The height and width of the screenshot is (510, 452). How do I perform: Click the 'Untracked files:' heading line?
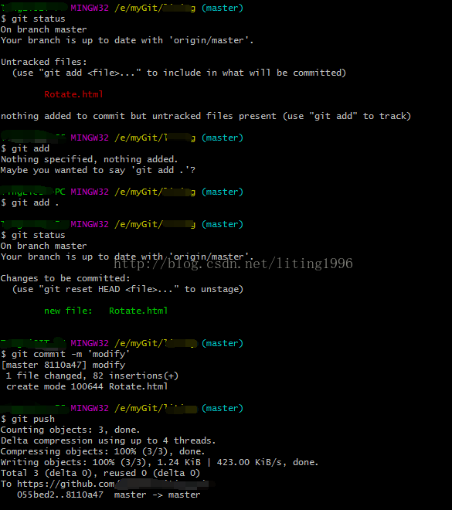44,62
